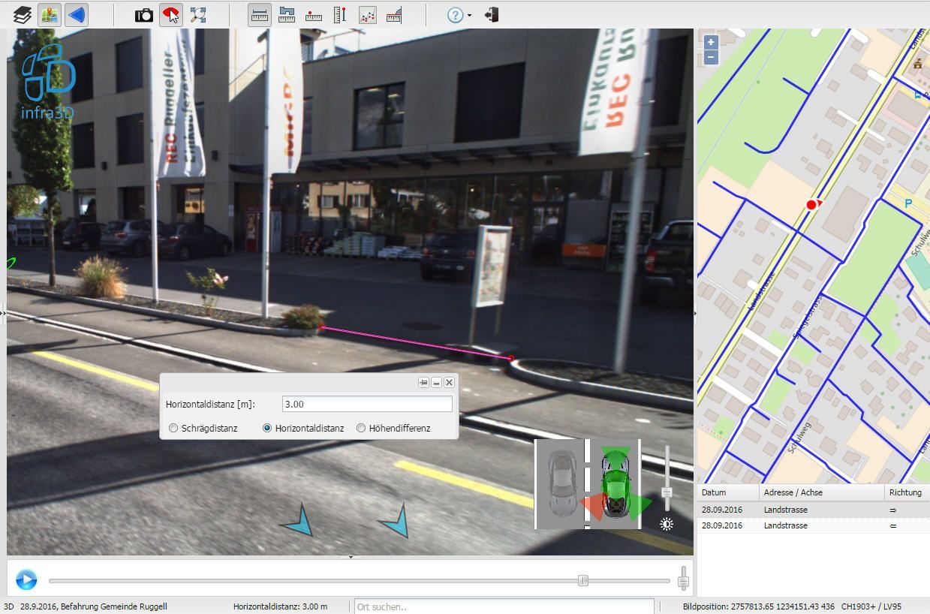Click the camera snapshot icon
The width and height of the screenshot is (930, 614).
[143, 15]
